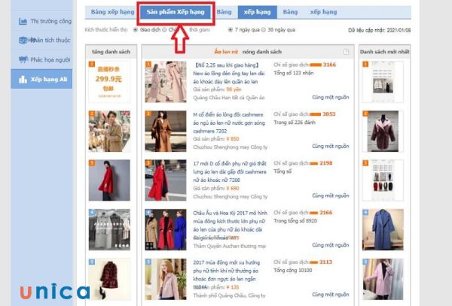452x306 pixels.
Task: Click the Dữ liệu cập nhật 2021/01/08 text
Action: tap(380, 30)
